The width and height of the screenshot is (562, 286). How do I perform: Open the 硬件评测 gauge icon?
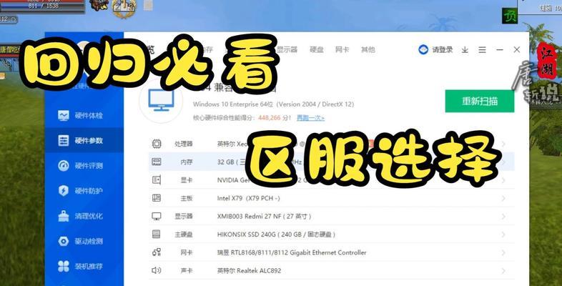[x=64, y=166]
